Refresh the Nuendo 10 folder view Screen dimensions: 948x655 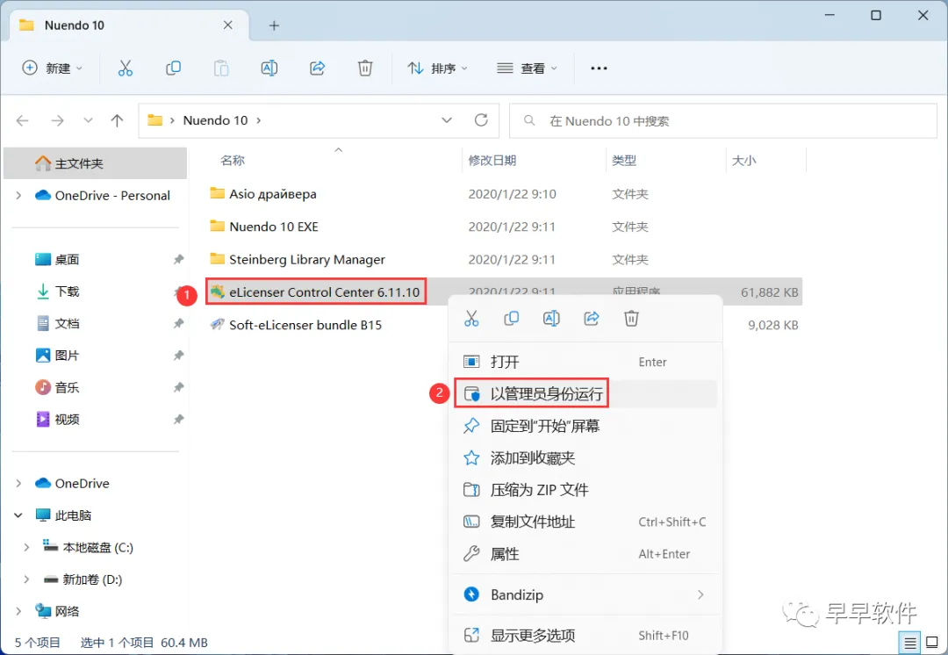pyautogui.click(x=481, y=120)
